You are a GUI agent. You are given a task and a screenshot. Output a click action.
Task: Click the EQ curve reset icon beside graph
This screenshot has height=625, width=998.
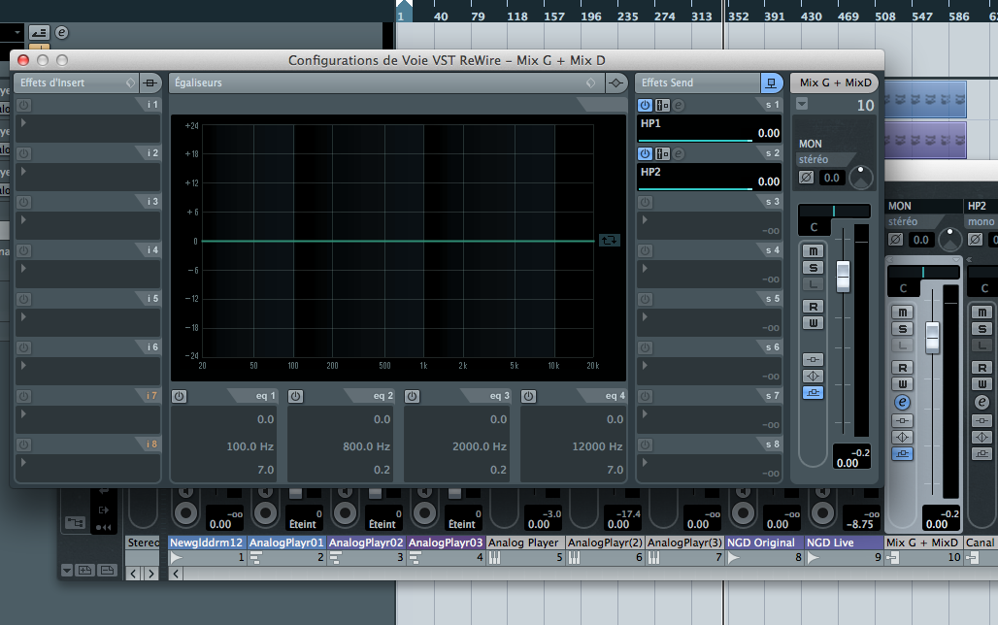pos(610,239)
